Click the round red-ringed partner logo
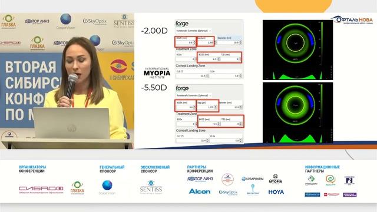377x212 pixels. [227, 179]
